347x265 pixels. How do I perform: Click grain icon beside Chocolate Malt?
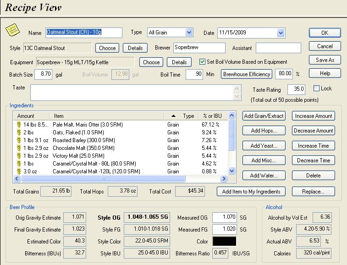[x=19, y=148]
